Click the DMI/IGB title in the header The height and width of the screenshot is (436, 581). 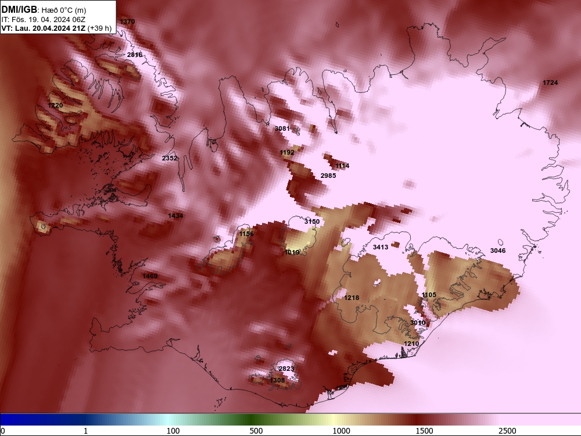pyautogui.click(x=19, y=9)
